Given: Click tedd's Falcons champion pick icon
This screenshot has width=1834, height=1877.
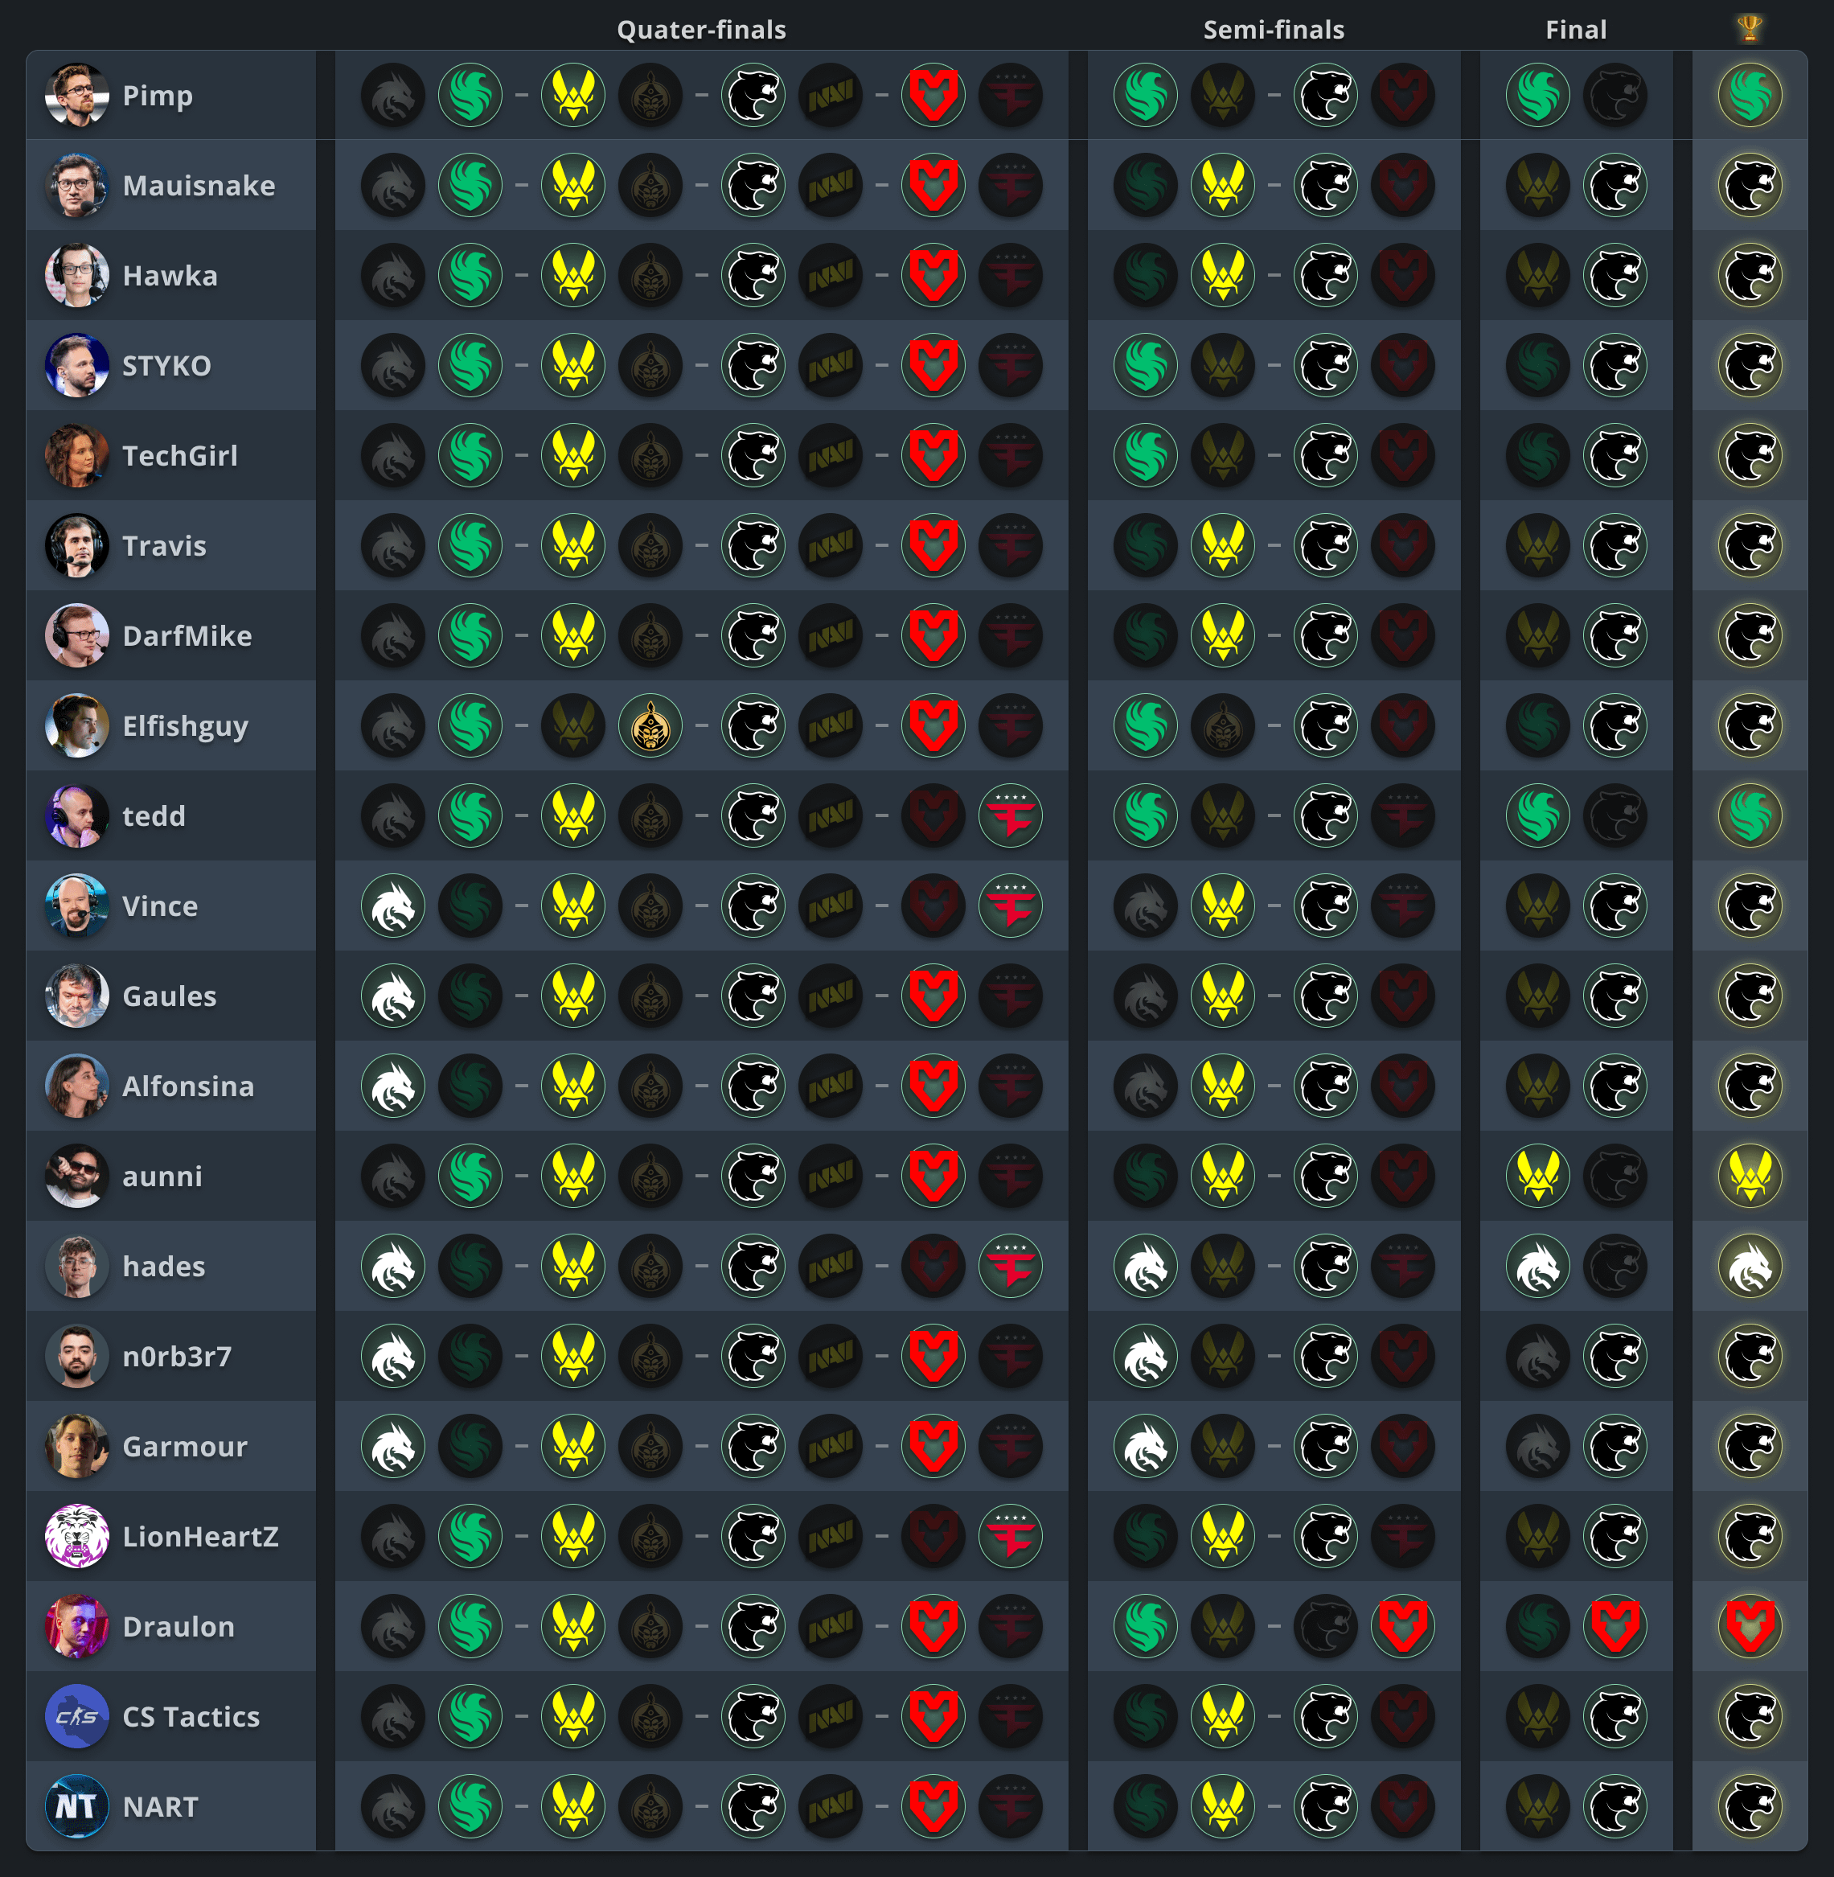Looking at the screenshot, I should click(x=1750, y=816).
